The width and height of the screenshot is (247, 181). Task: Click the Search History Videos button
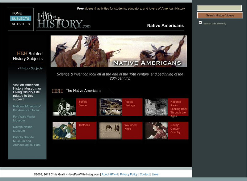pyautogui.click(x=220, y=15)
